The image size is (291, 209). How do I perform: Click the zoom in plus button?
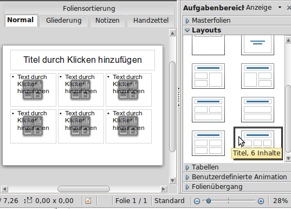point(261,201)
